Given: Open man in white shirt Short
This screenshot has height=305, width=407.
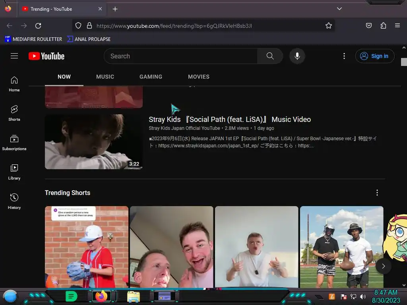Looking at the screenshot, I should click(x=256, y=247).
